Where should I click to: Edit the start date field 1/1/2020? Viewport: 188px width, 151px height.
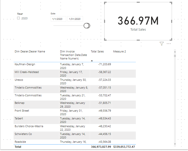coord(58,19)
